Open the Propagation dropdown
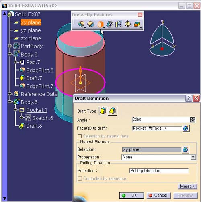This screenshot has height=202, width=201. point(193,157)
